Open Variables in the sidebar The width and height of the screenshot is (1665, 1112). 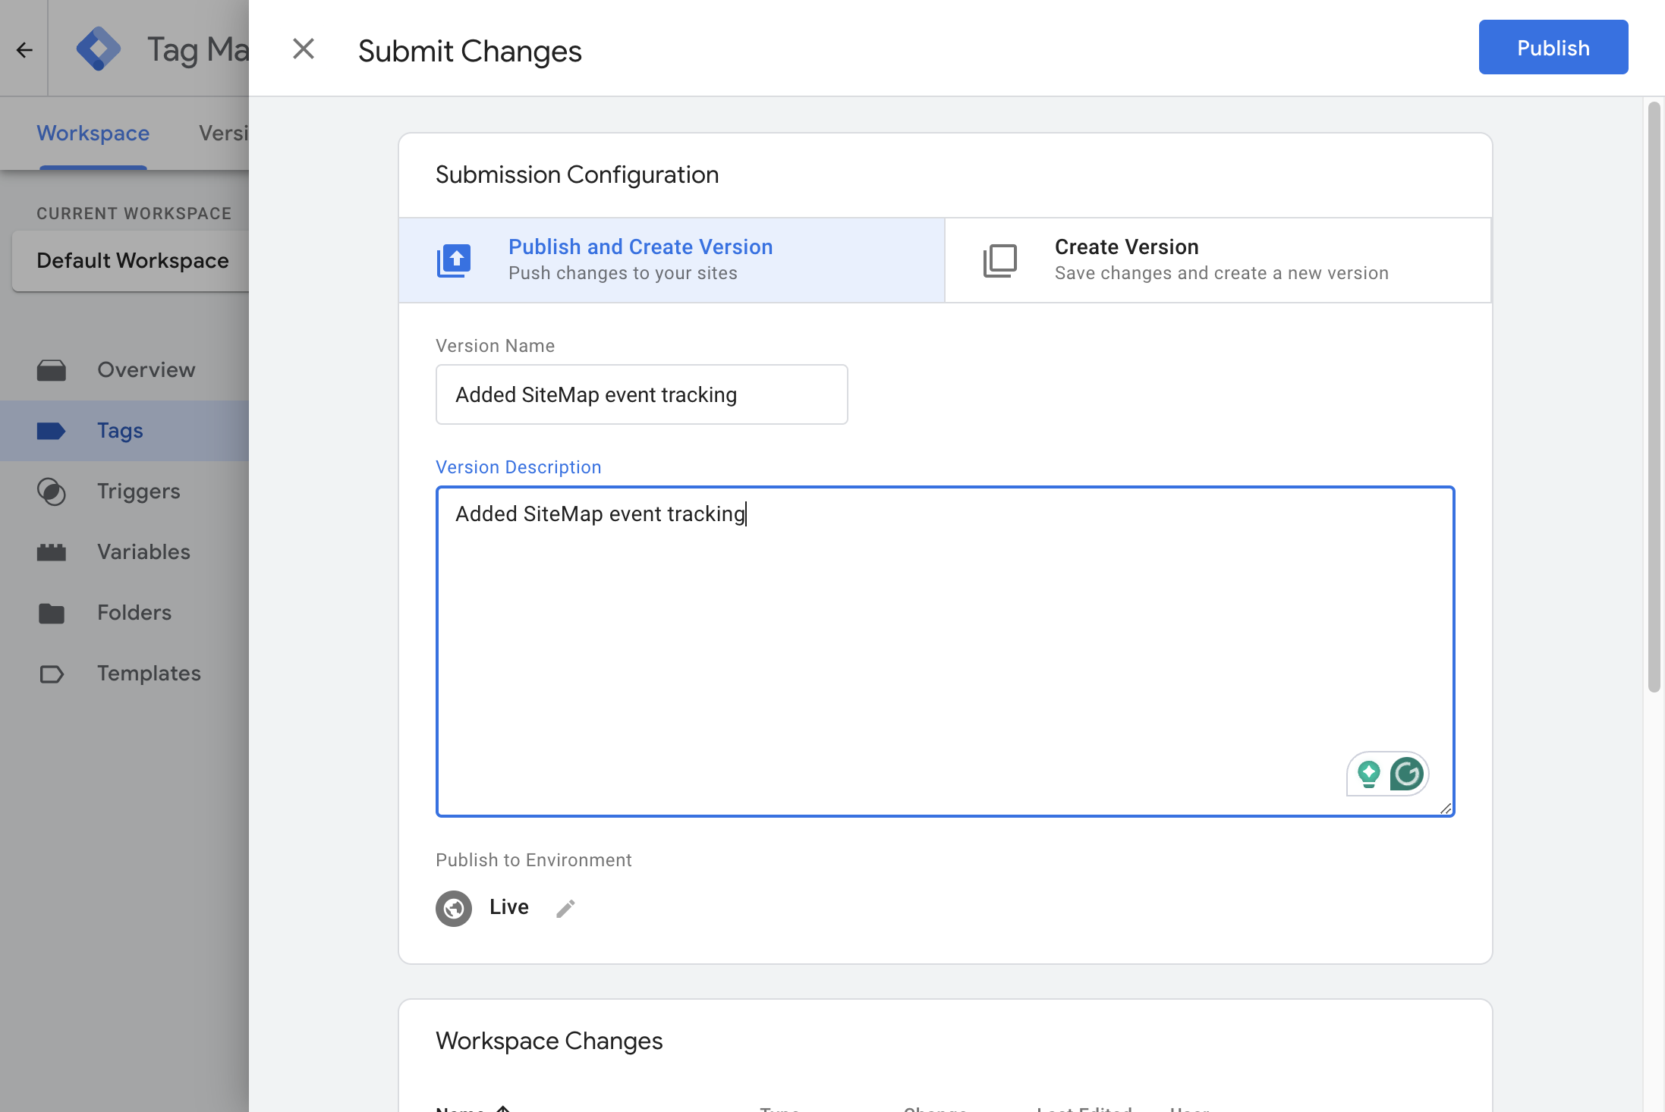coord(124,552)
